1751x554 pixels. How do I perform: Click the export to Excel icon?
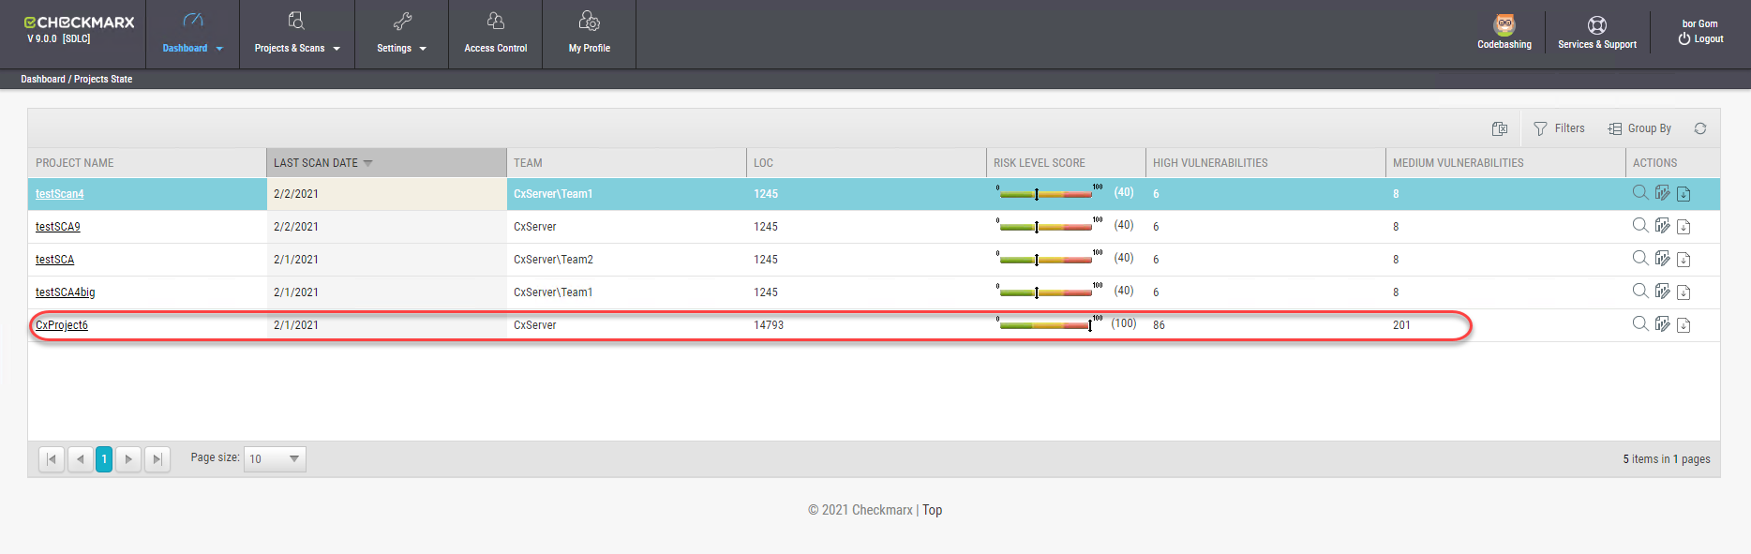pos(1500,128)
